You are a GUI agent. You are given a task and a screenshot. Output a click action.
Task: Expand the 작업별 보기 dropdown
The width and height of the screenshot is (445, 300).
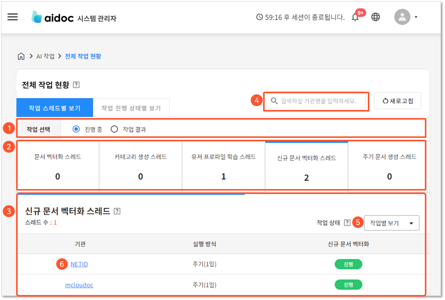click(x=391, y=223)
